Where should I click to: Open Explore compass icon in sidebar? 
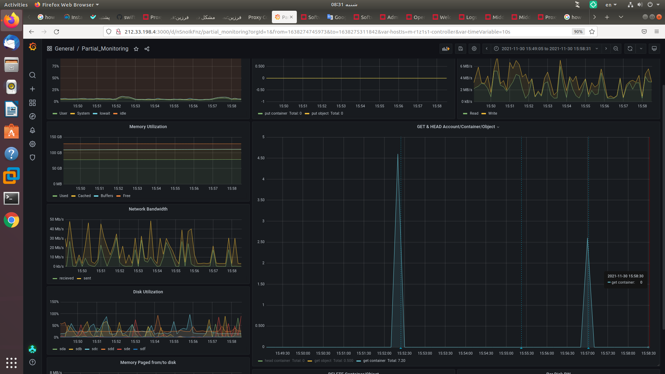pos(33,116)
